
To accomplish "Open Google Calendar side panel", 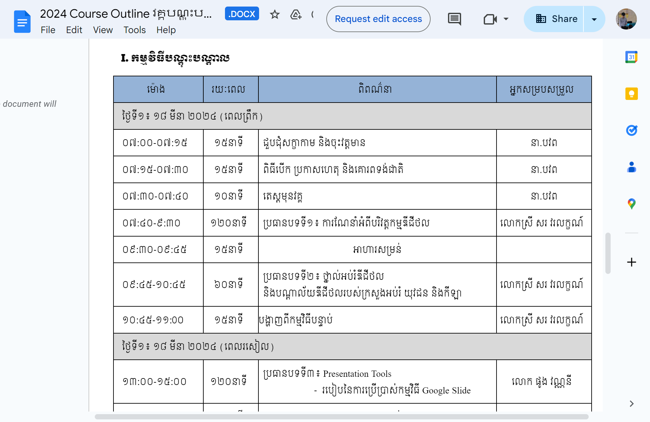I will click(x=631, y=56).
